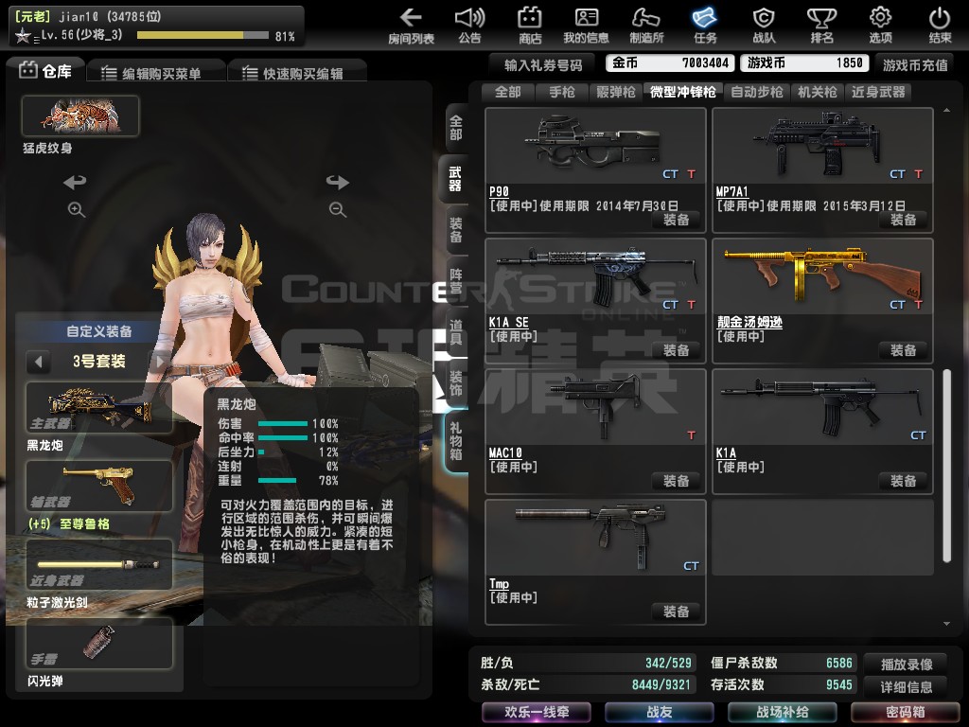Select the vertical 阵营 category tab

pyautogui.click(x=456, y=281)
